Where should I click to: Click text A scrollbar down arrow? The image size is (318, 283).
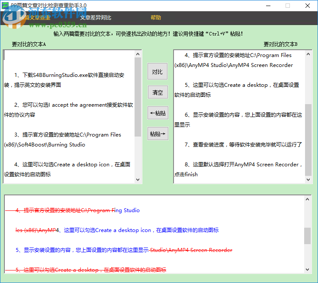click(138, 179)
